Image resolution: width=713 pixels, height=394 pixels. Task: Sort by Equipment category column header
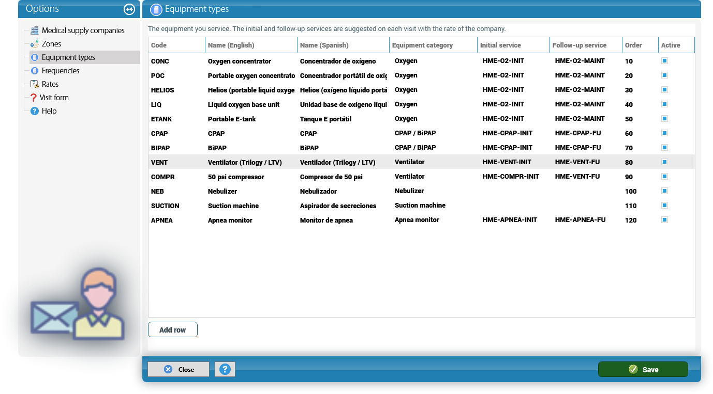tap(433, 45)
